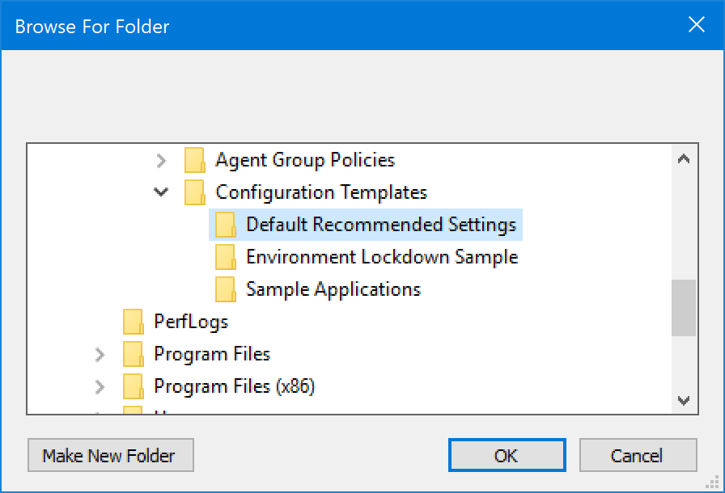Select Environment Lockdown Sample folder name
The width and height of the screenshot is (725, 493).
(382, 257)
